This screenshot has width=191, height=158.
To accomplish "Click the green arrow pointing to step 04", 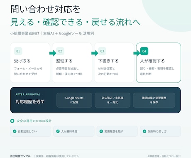I will [x=137, y=53].
